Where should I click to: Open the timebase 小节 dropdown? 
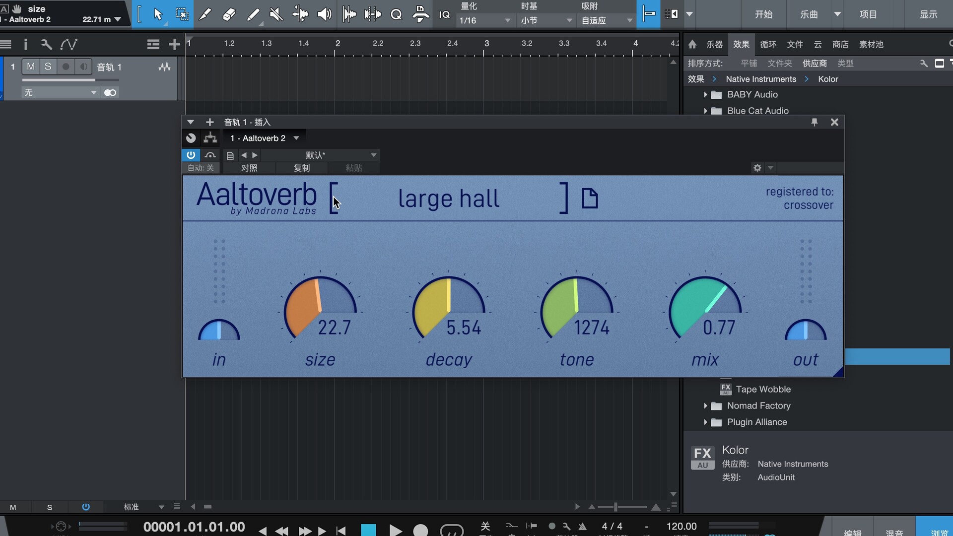click(x=546, y=20)
